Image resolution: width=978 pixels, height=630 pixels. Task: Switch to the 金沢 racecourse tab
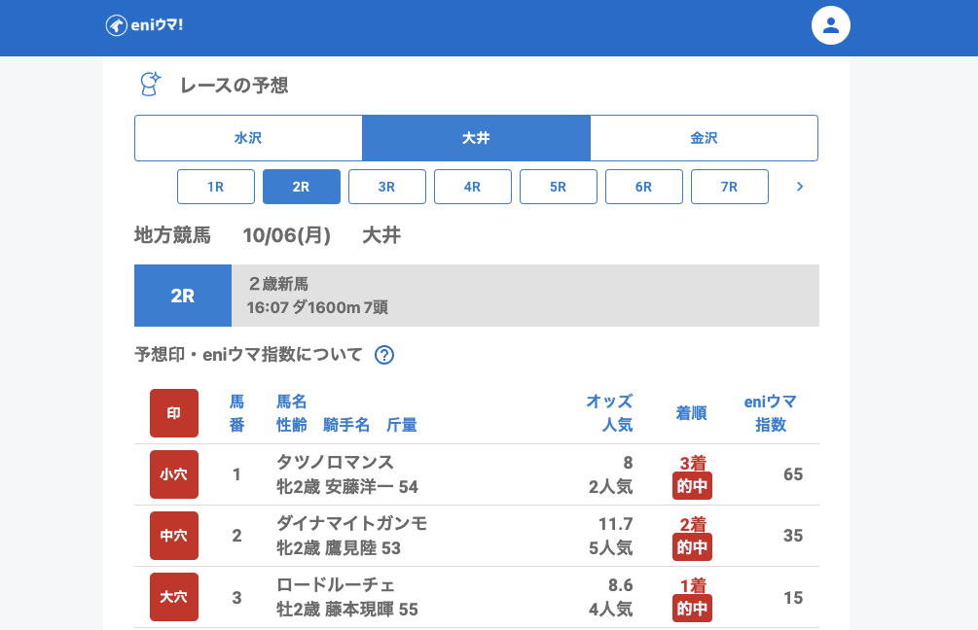704,138
